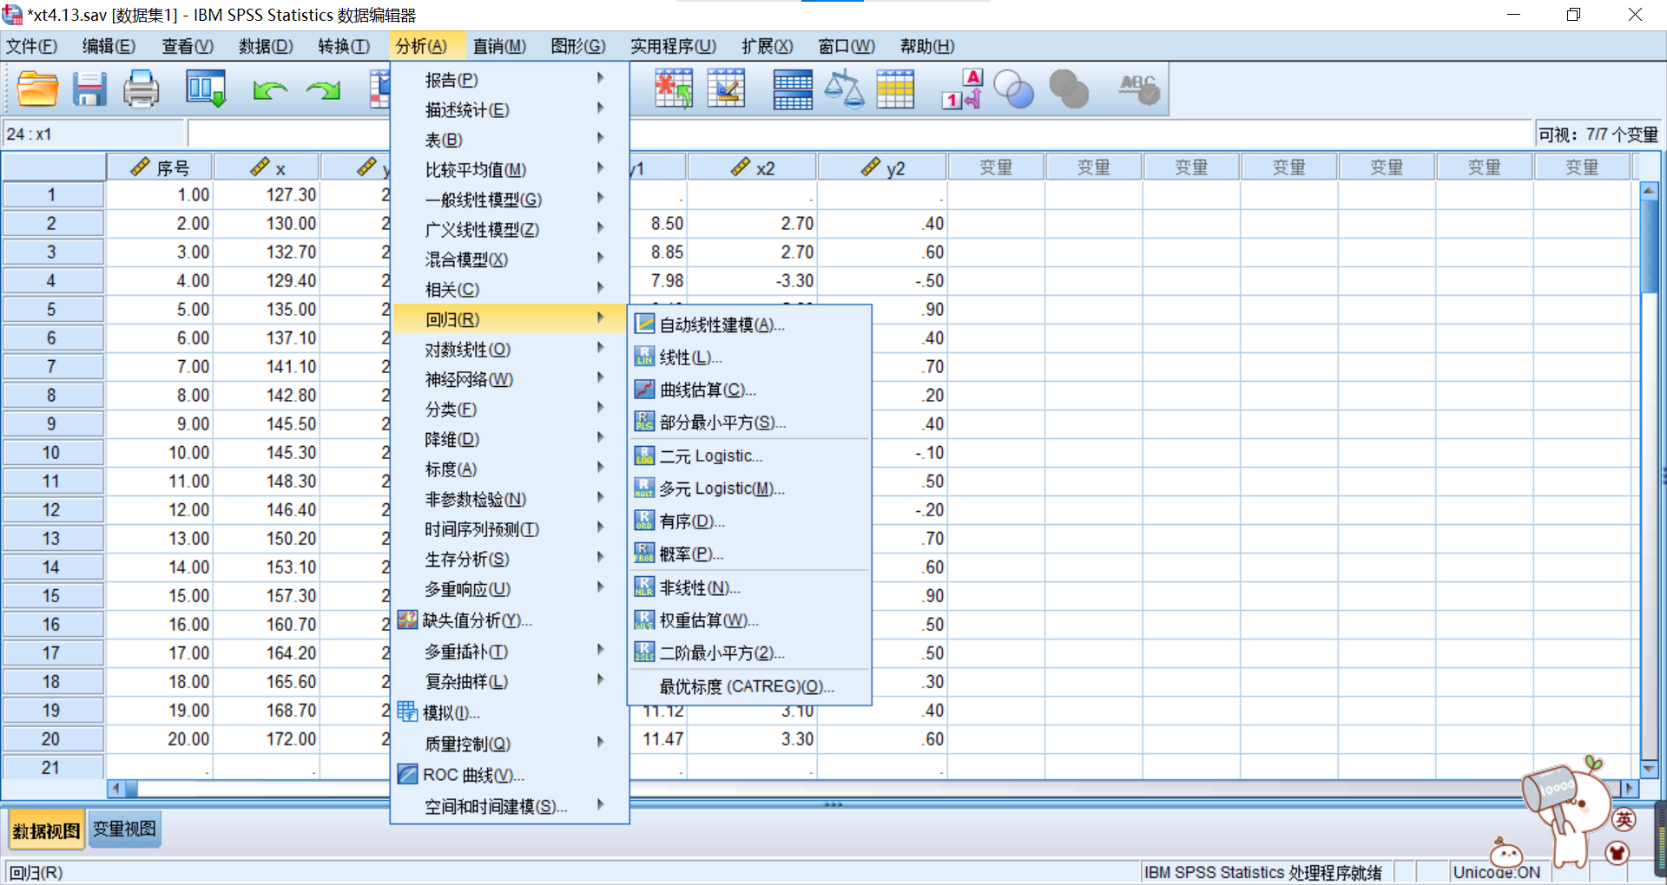The width and height of the screenshot is (1667, 885).
Task: Select the y2 column header
Action: click(883, 167)
